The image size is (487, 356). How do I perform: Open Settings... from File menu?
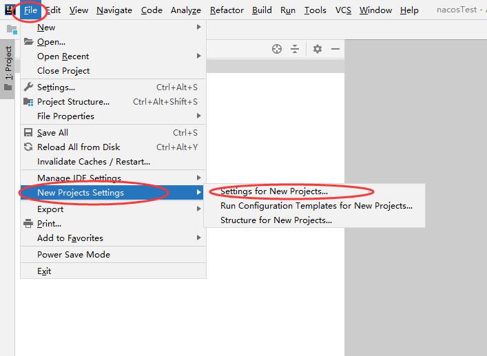pyautogui.click(x=113, y=87)
